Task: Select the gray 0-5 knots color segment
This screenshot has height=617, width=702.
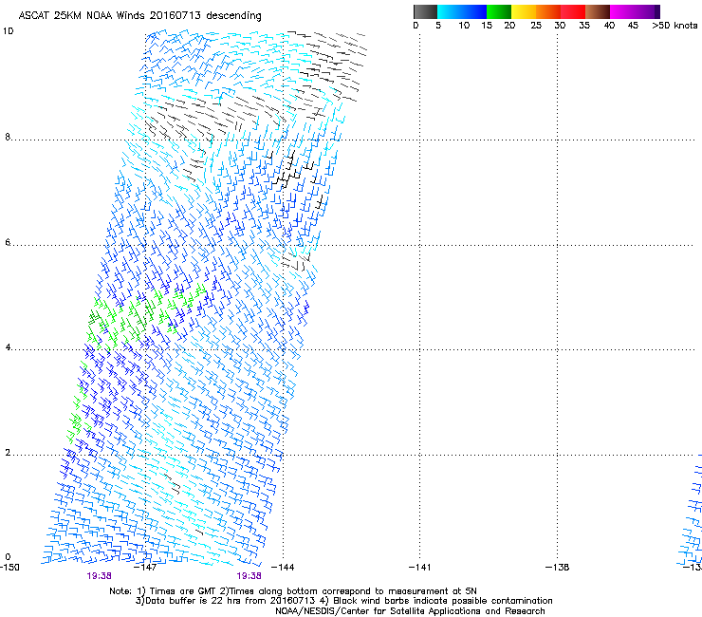Action: (425, 11)
